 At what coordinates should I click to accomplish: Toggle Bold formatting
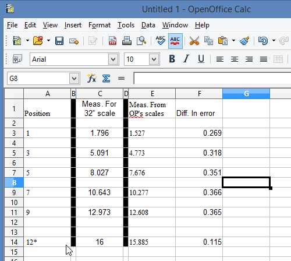pyautogui.click(x=172, y=59)
